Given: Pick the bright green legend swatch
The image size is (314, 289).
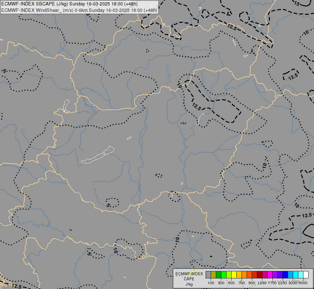Looking at the screenshot, I should click(x=224, y=275).
